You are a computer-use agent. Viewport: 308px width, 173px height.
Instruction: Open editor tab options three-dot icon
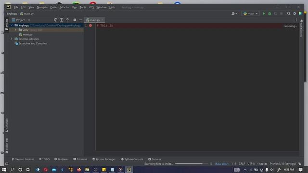click(x=296, y=20)
